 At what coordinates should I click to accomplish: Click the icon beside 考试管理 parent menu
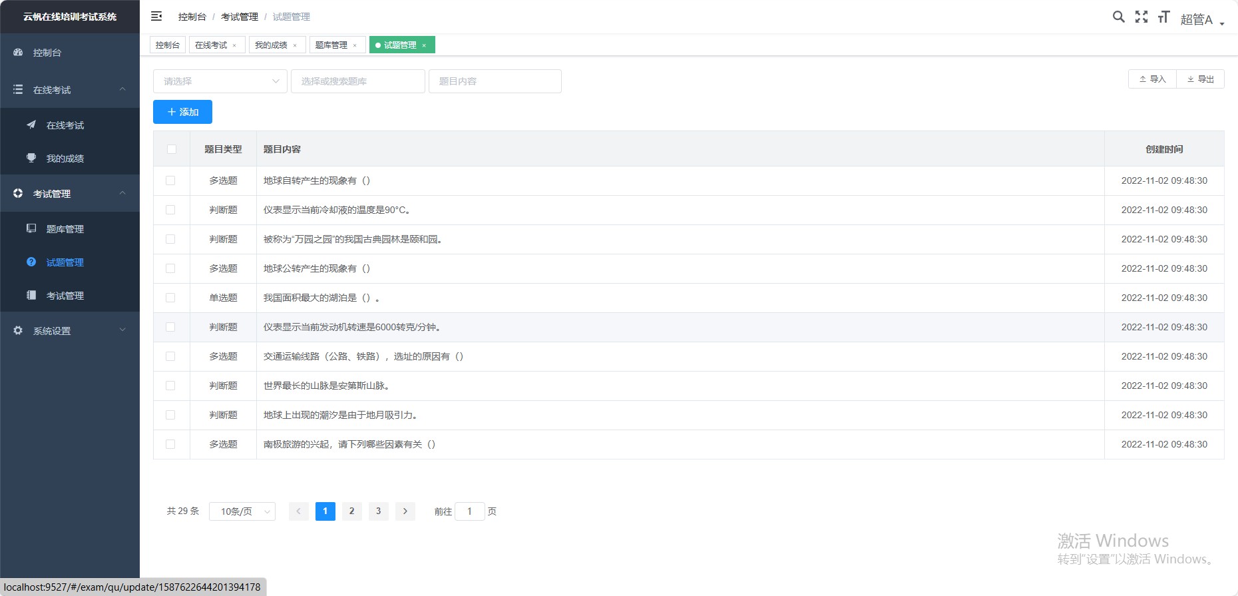point(18,193)
